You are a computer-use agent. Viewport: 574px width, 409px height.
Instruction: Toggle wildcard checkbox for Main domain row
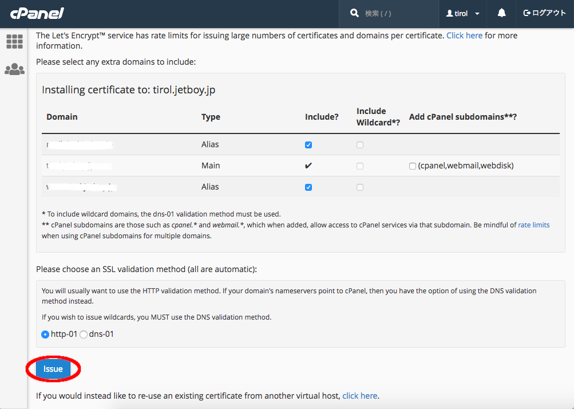(x=360, y=166)
